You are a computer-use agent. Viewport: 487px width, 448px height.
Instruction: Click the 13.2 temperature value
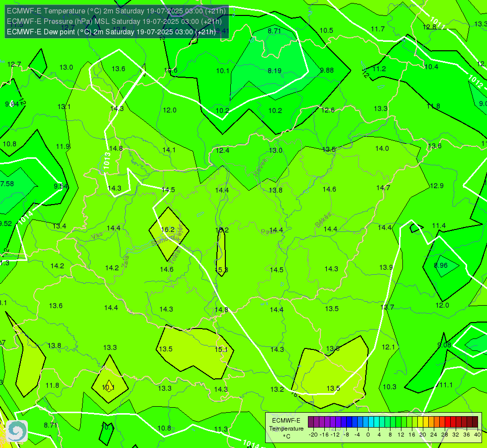[277, 389]
